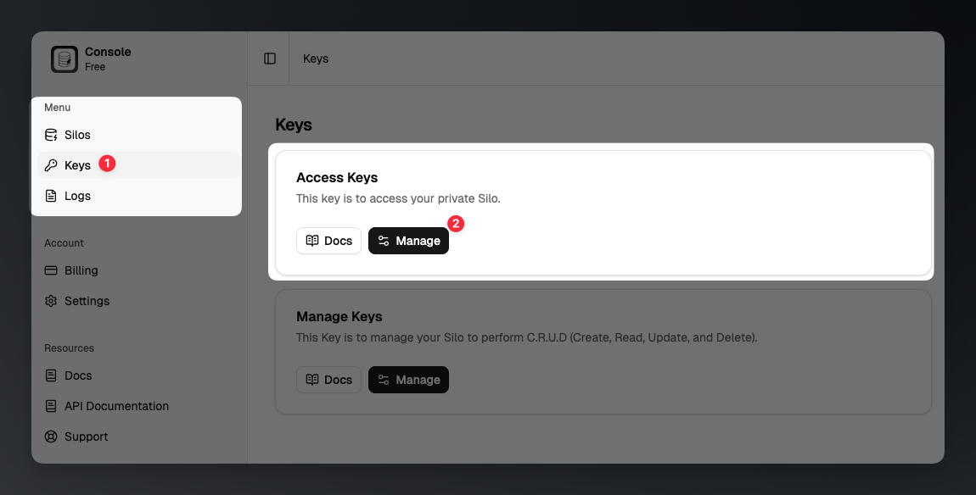Viewport: 976px width, 495px height.
Task: Open Logs from the Menu section
Action: click(x=77, y=195)
